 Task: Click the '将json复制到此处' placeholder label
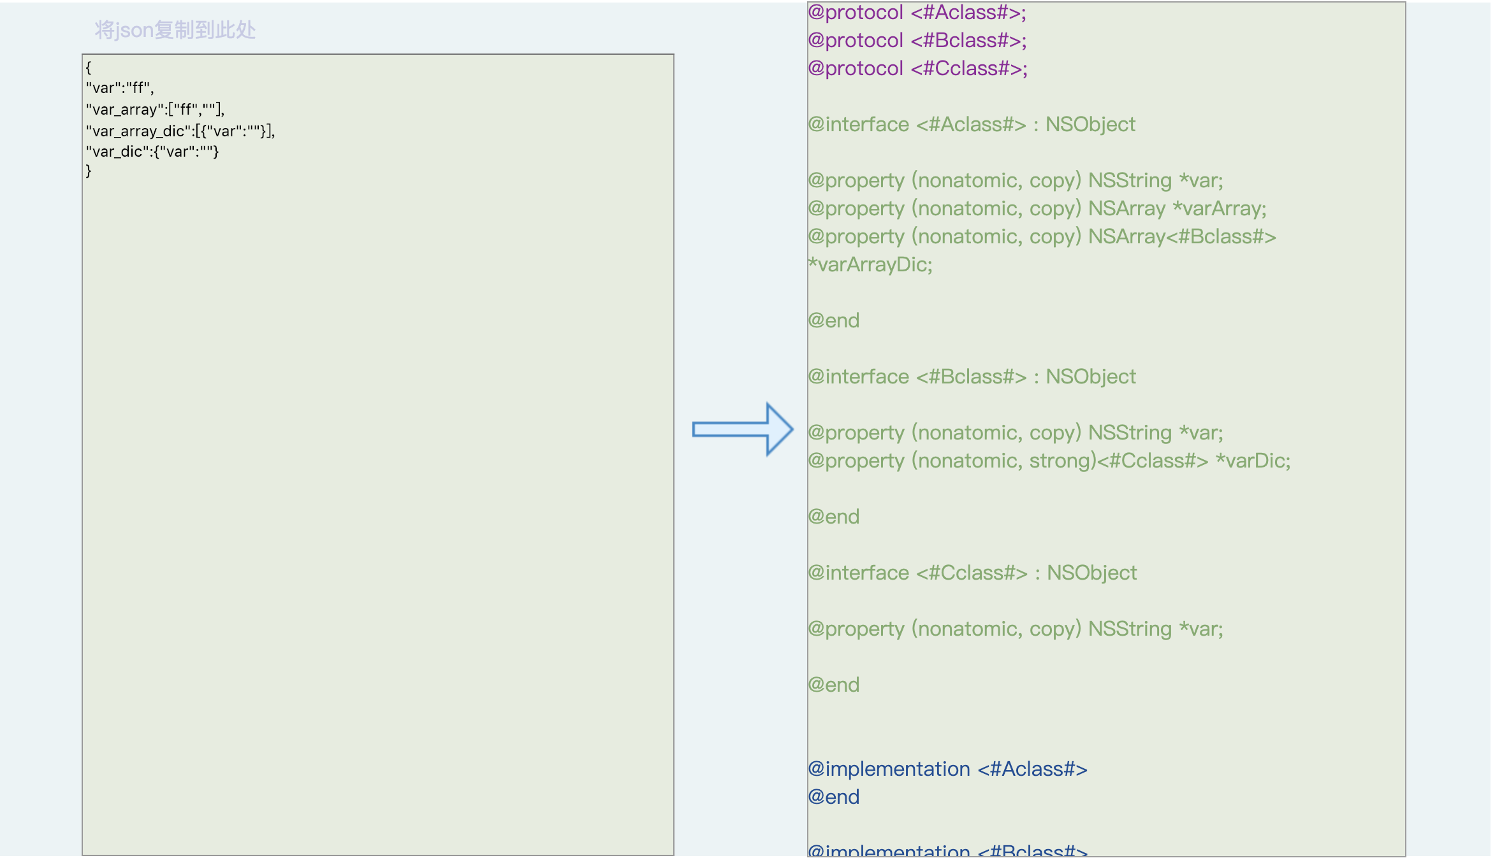[x=175, y=30]
